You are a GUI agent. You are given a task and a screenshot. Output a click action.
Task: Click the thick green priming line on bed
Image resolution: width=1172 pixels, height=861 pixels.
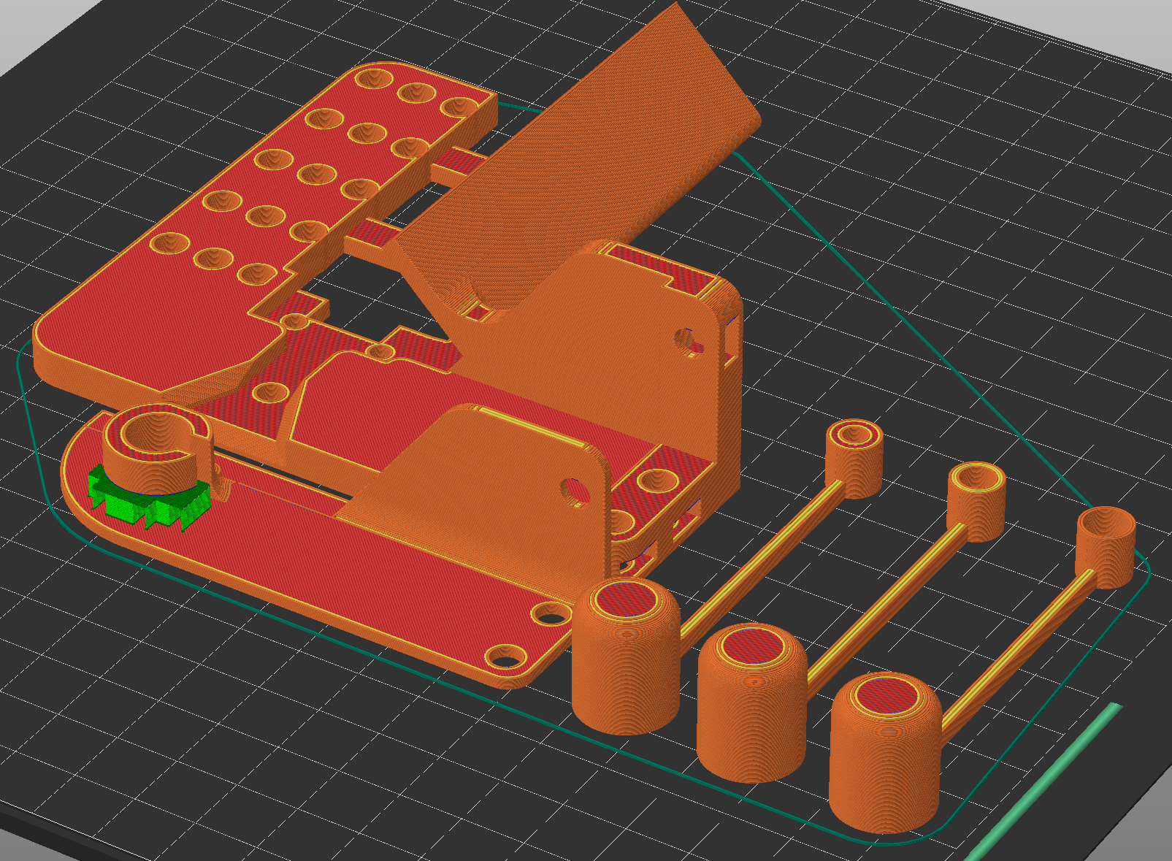1044,781
